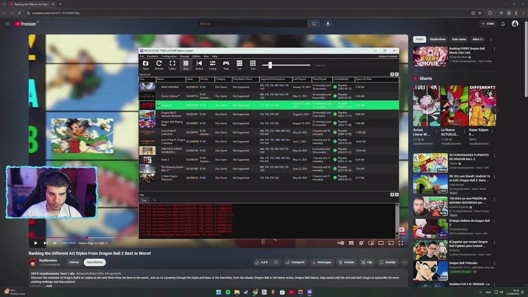Switch to the TTY tab

(x=154, y=200)
